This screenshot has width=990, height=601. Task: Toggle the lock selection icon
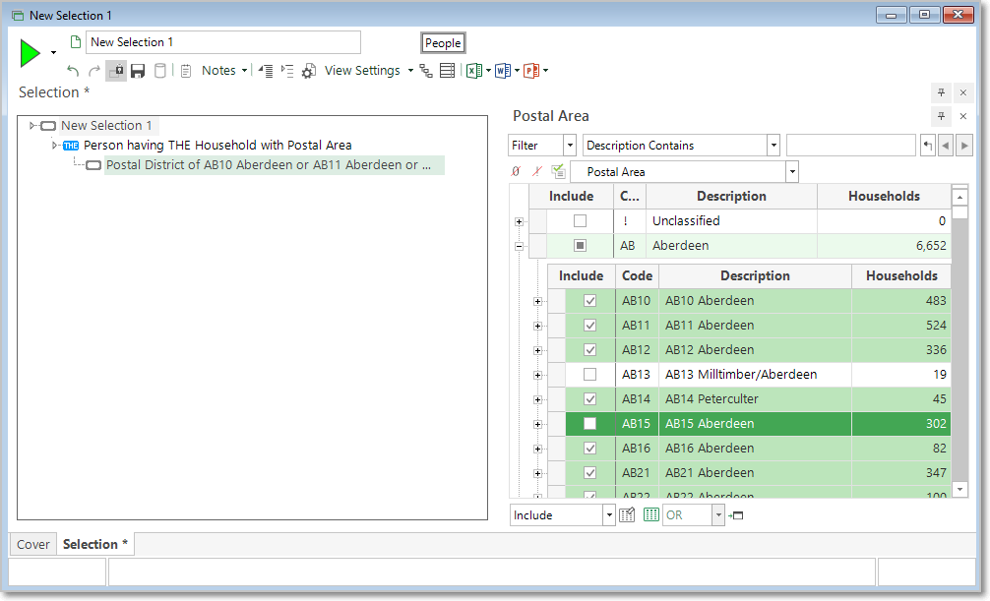tap(116, 71)
